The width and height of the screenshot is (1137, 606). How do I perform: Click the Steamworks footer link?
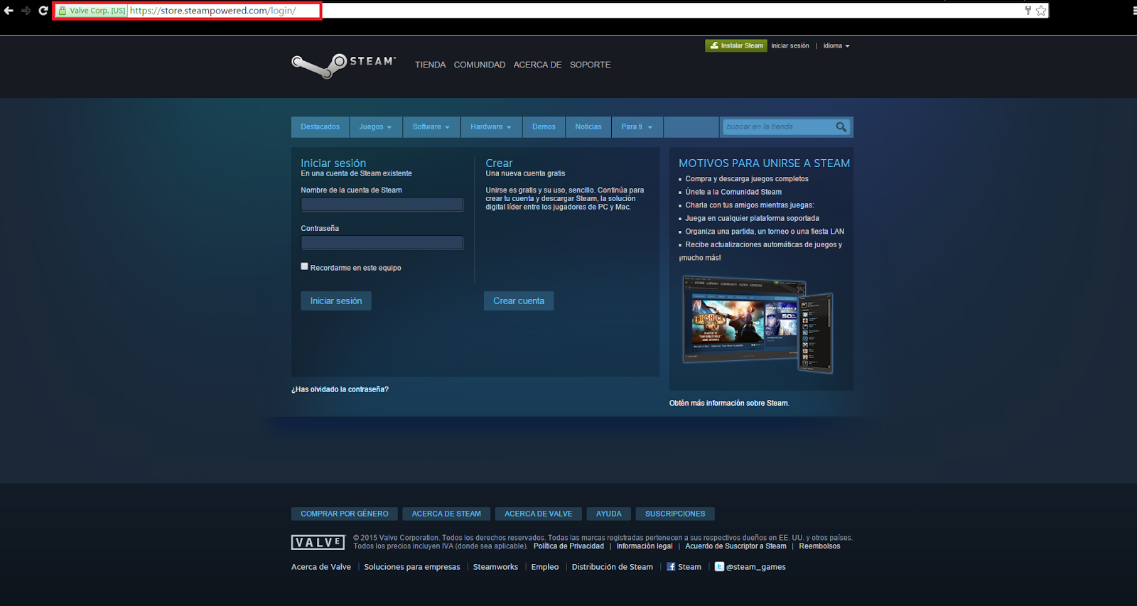tap(495, 567)
